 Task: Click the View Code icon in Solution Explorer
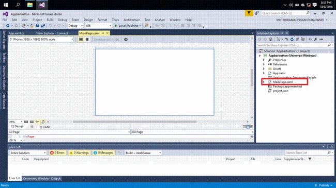pyautogui.click(x=310, y=39)
